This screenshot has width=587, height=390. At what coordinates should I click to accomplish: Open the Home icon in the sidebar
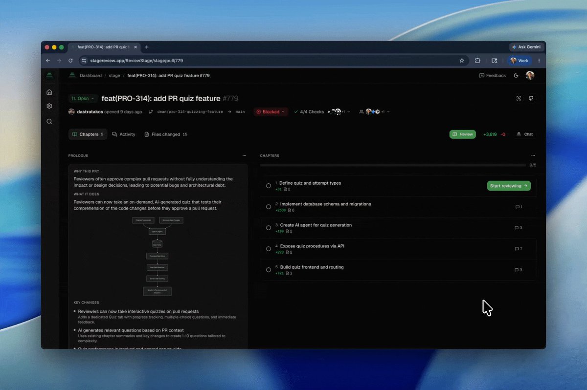click(49, 92)
